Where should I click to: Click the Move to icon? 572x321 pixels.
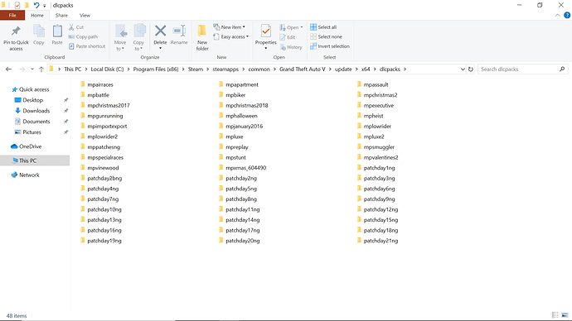[x=121, y=31]
